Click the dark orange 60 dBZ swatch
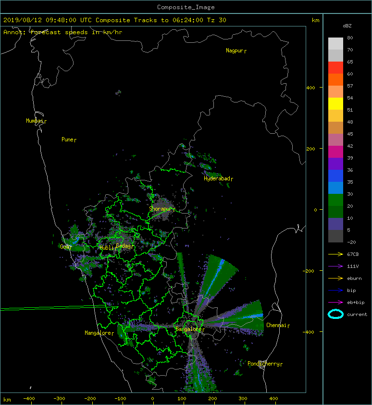 coord(335,79)
